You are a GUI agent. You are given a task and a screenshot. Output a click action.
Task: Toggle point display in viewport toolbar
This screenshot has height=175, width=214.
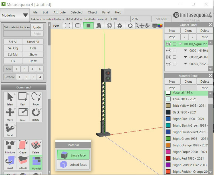pyautogui.click(x=67, y=26)
